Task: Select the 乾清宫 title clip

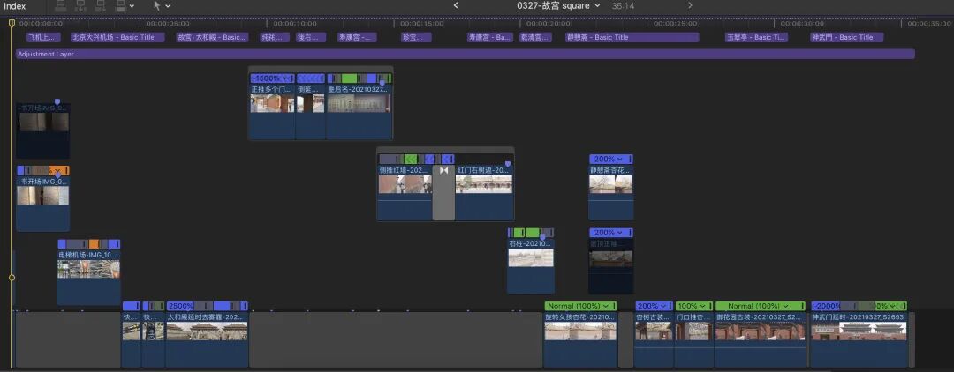Action: 534,37
